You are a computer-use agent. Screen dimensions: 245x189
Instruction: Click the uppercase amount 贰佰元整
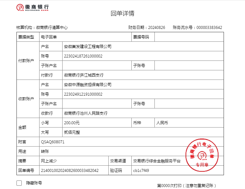point(72,132)
